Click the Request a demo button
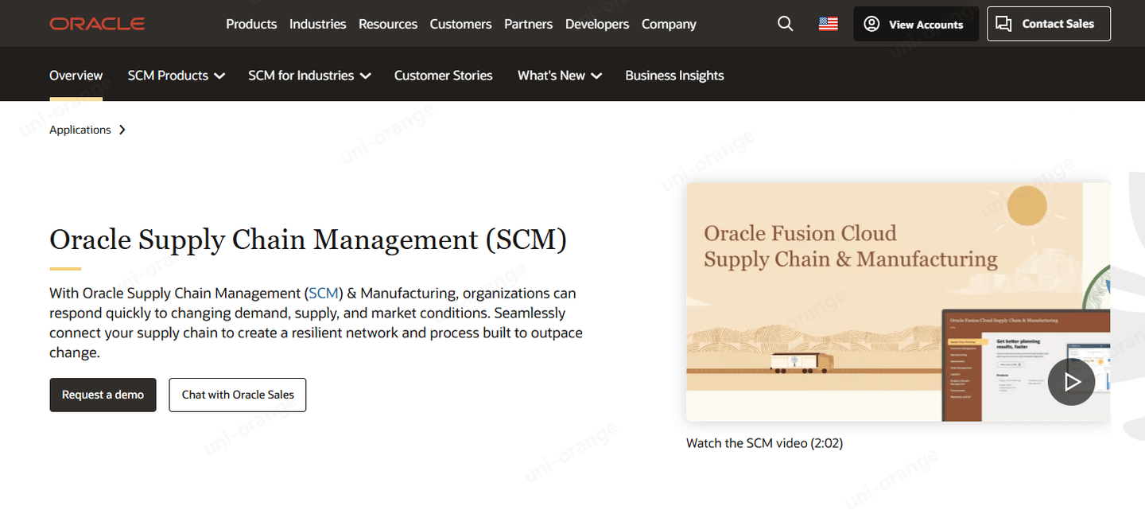This screenshot has width=1145, height=510. (x=103, y=395)
